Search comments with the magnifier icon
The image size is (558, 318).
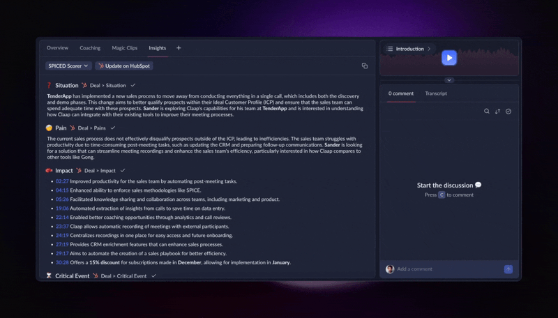[486, 112]
